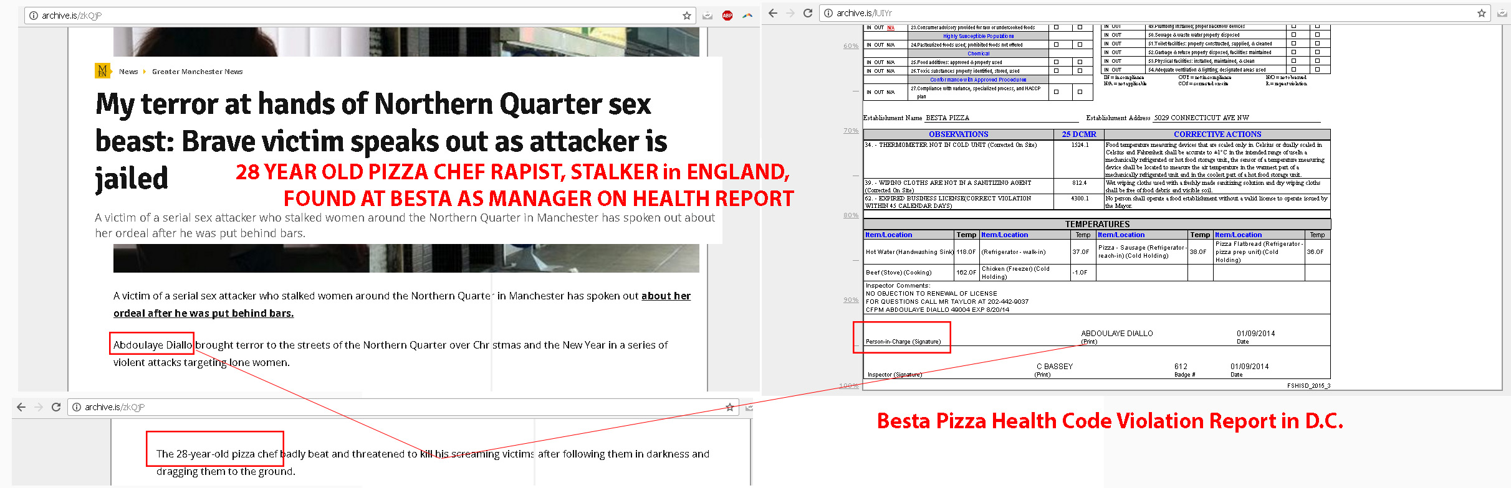Tick first checkbox for item 52 Garbage & refuse
1511x488 pixels.
(x=1293, y=52)
